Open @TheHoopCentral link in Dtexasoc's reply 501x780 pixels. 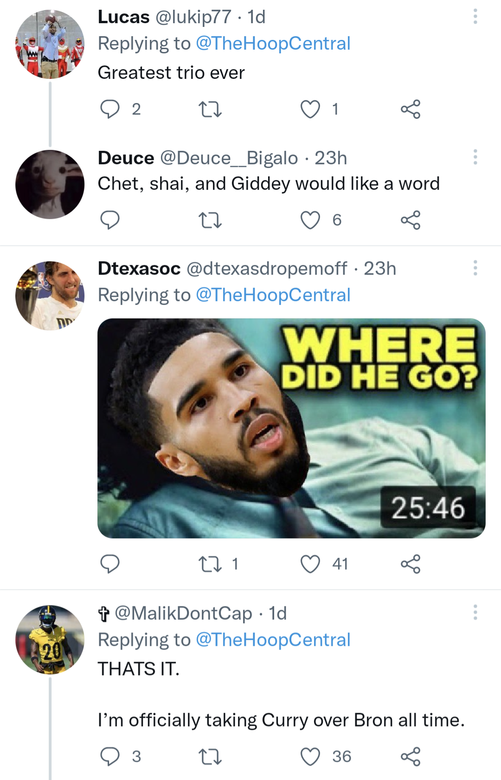273,295
